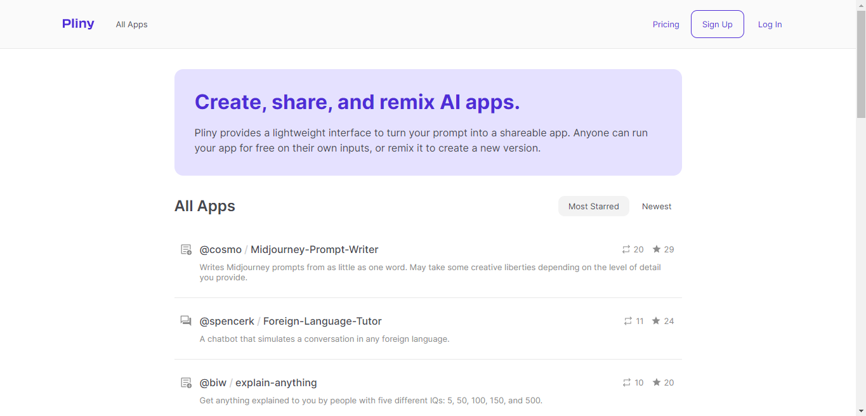Screen dimensions: 866x416
Task: Open the explain-anything app
Action: (x=276, y=383)
